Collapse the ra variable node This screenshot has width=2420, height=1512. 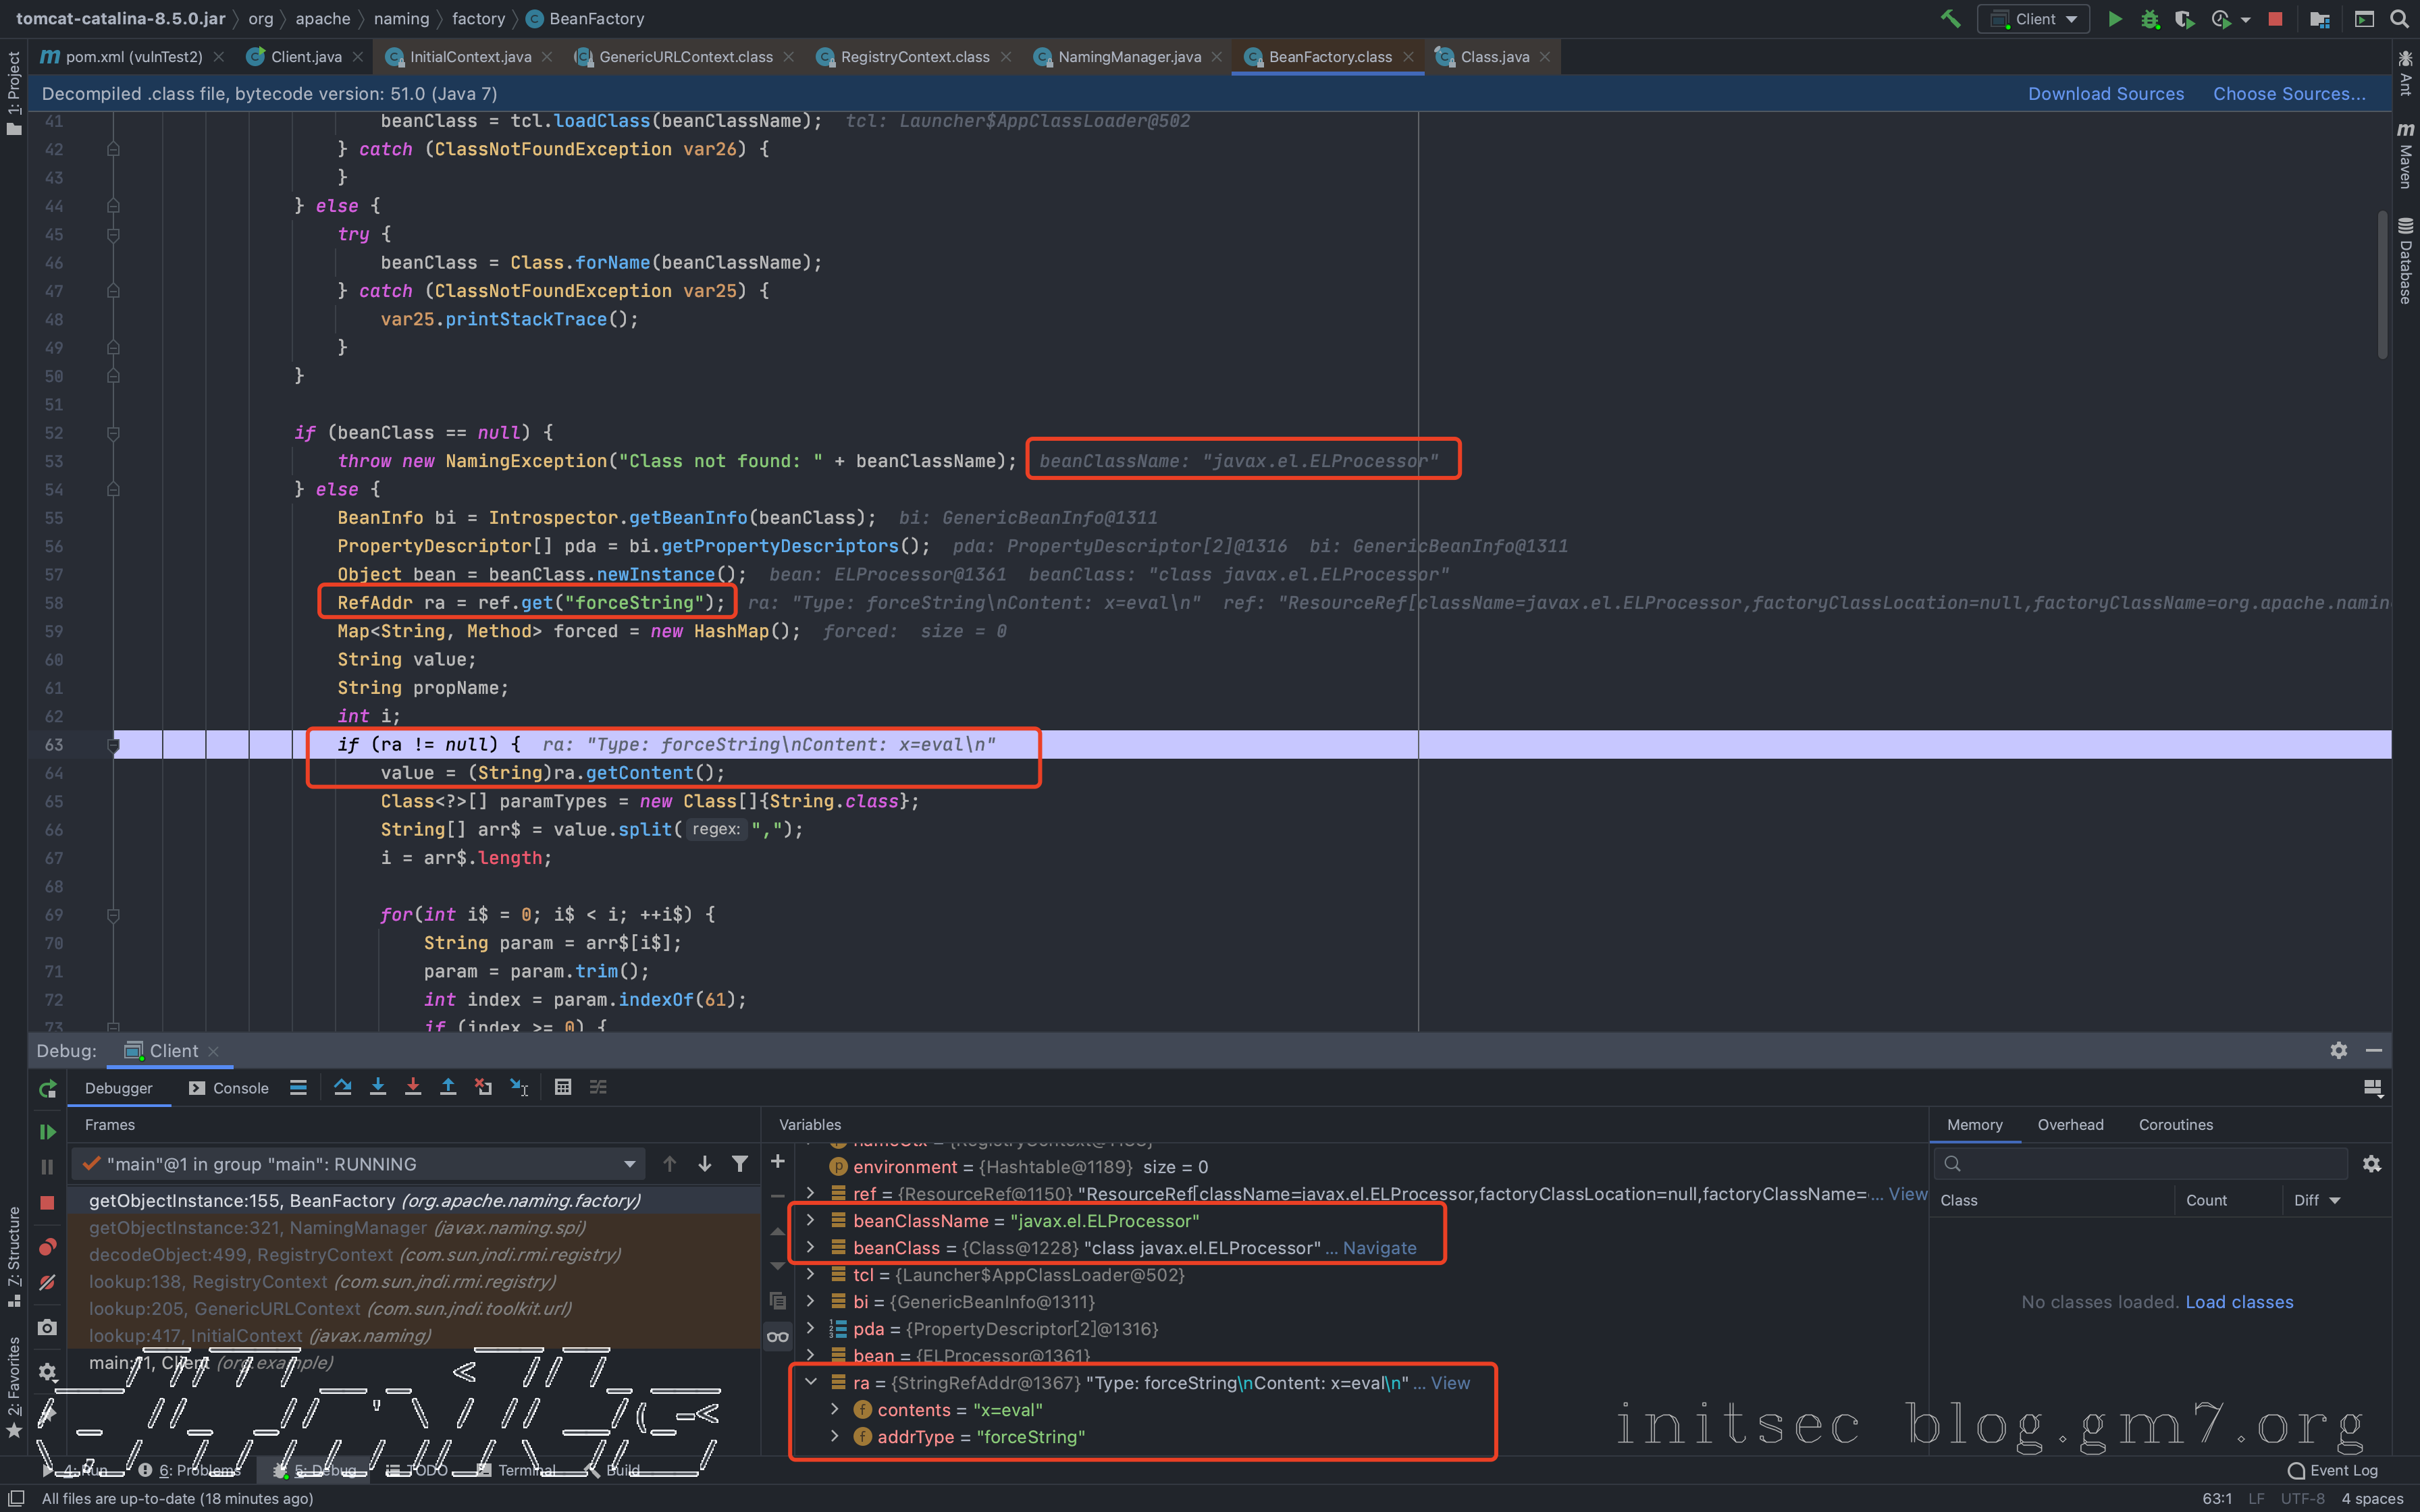(811, 1382)
